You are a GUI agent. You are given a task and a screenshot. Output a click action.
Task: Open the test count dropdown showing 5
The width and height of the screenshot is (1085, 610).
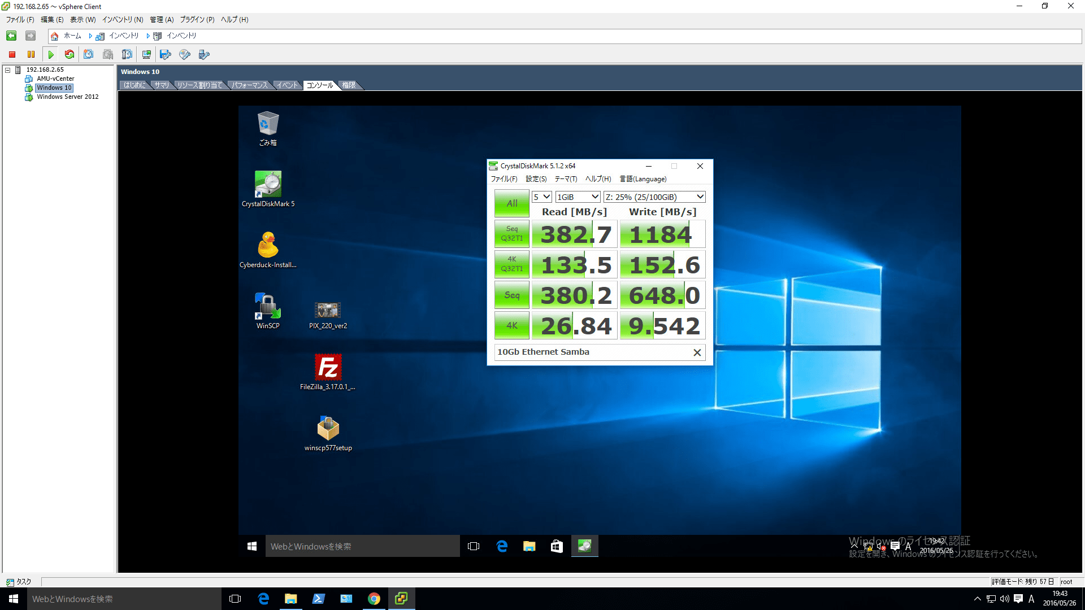point(542,197)
